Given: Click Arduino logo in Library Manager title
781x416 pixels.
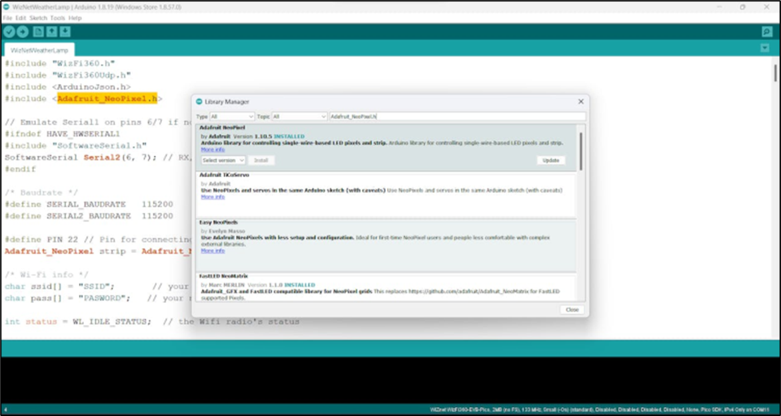Looking at the screenshot, I should click(199, 102).
